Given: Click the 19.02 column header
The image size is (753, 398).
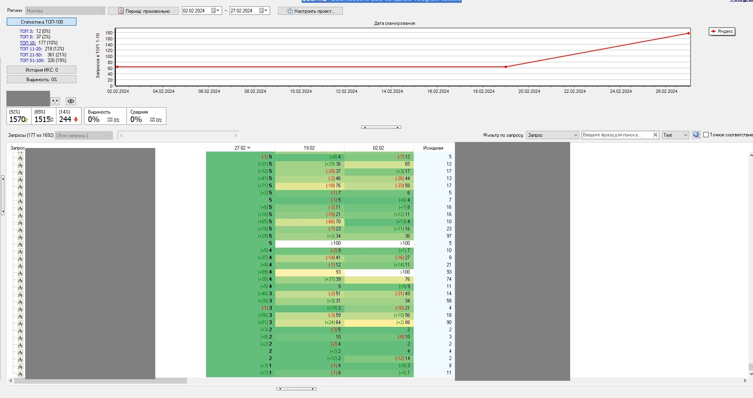Looking at the screenshot, I should [309, 148].
